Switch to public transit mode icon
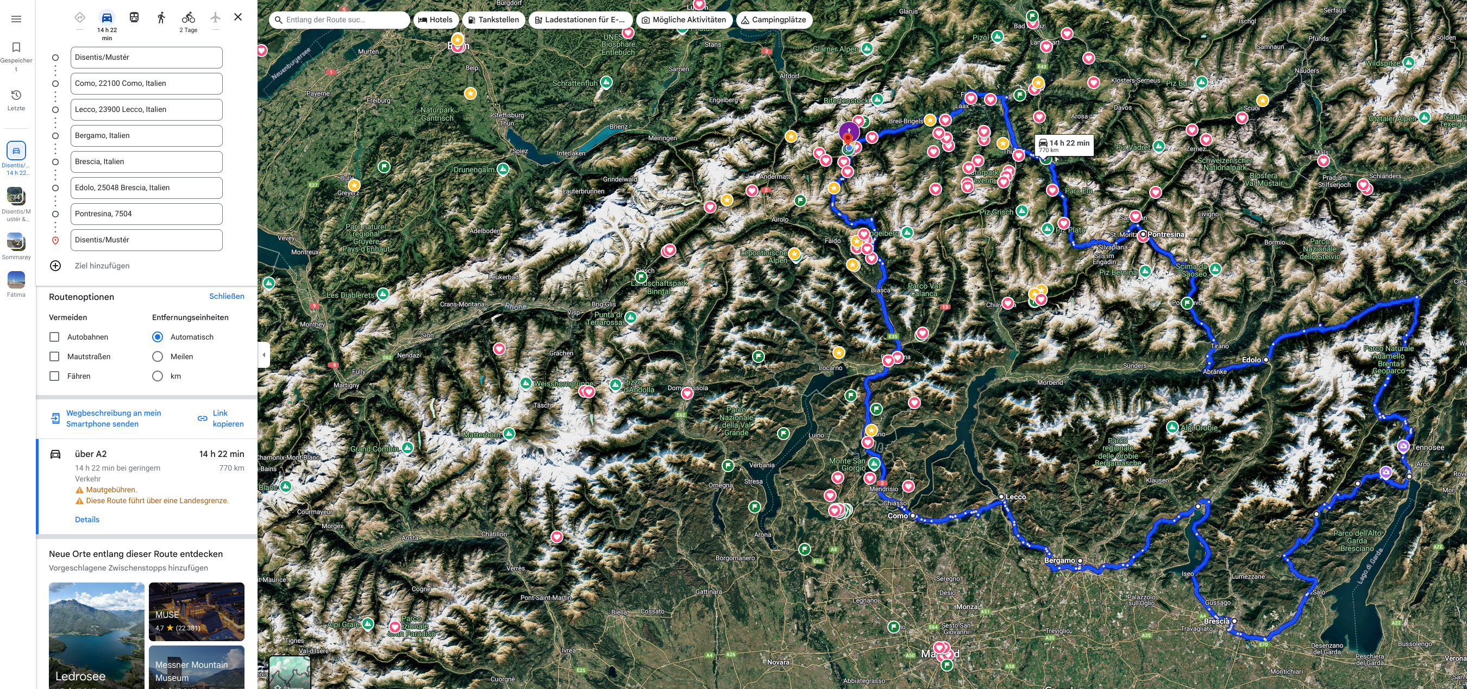The height and width of the screenshot is (689, 1467). click(x=134, y=17)
